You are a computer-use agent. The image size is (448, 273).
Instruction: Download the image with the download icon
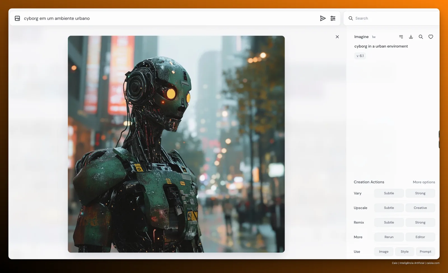pyautogui.click(x=411, y=37)
